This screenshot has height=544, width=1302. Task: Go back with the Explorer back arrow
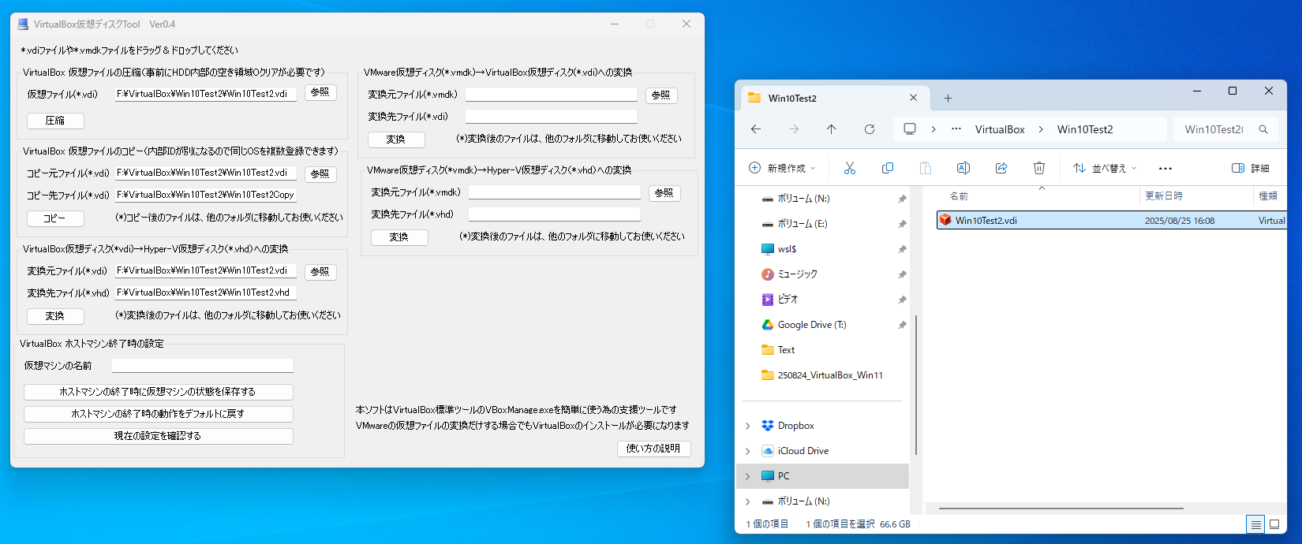click(x=756, y=129)
